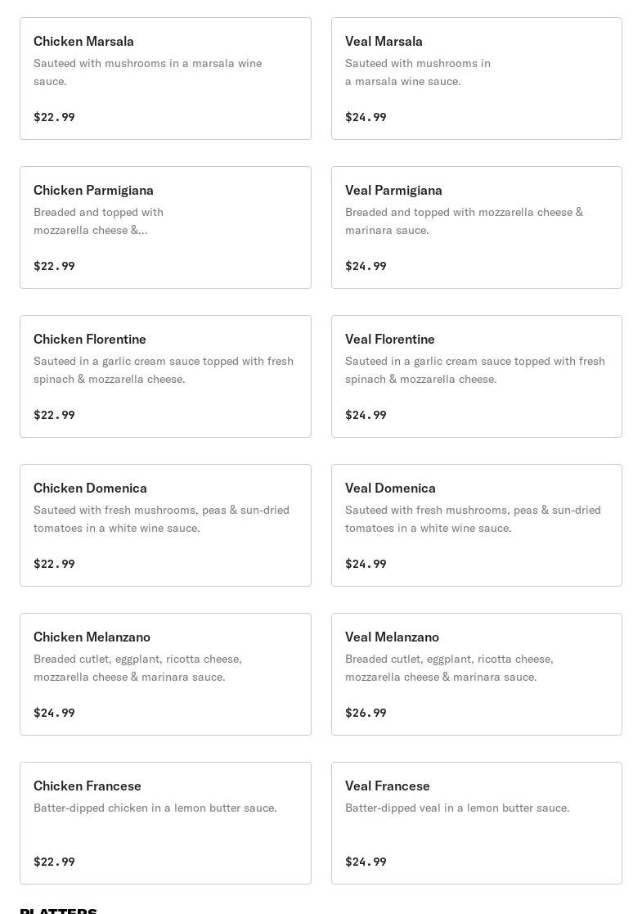The image size is (642, 914).
Task: Click the Chicken Melanzano $24.99 price
Action: (54, 713)
